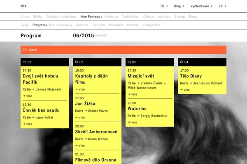Click directors Vladimír Úlehla – Miloš Wasserbauer
This screenshot has width=247, height=164.
click(147, 85)
